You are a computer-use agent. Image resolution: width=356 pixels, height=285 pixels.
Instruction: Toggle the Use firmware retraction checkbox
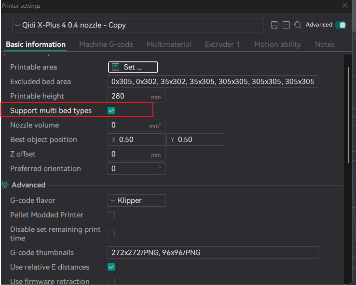pyautogui.click(x=111, y=281)
